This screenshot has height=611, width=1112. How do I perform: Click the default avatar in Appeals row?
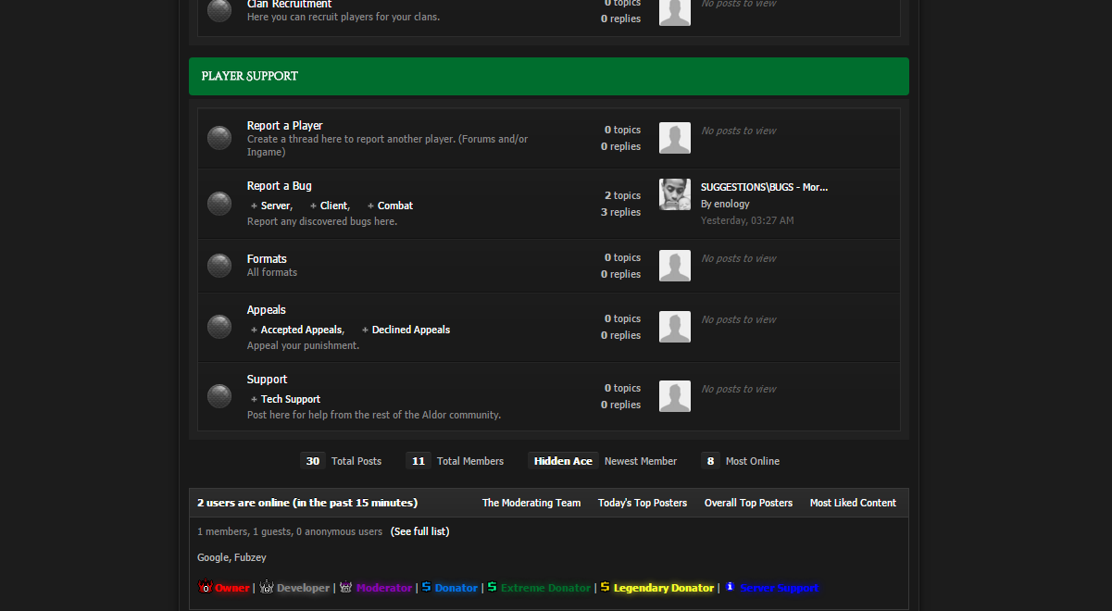coord(675,327)
